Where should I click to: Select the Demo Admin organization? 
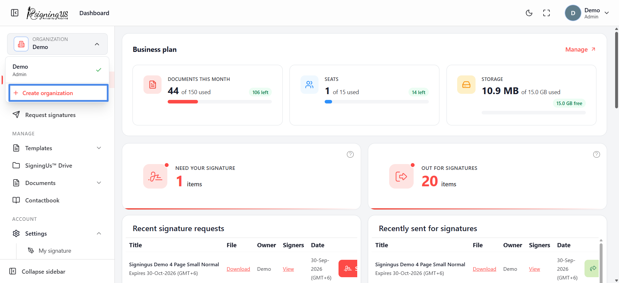[57, 70]
